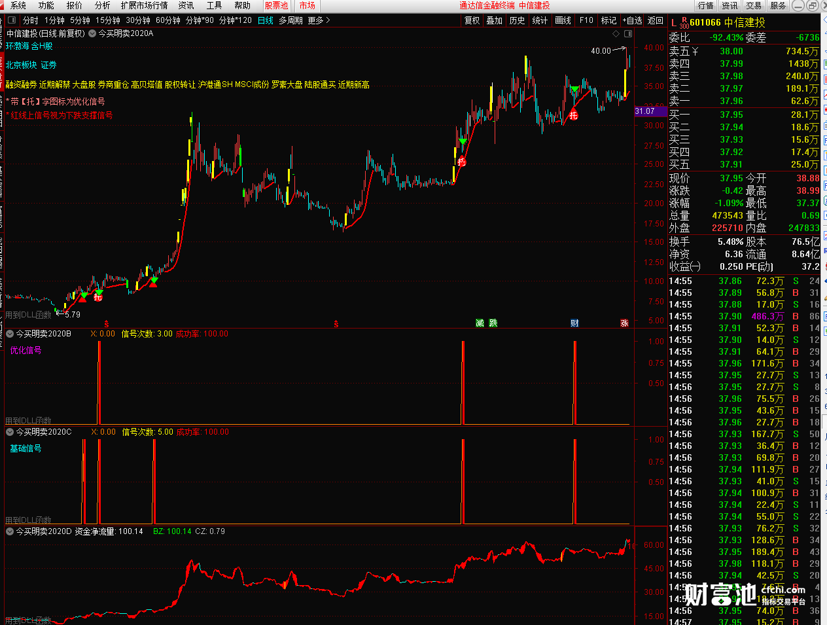Click the ¥ symbol next to 卖五
827x625 pixels.
(x=695, y=51)
